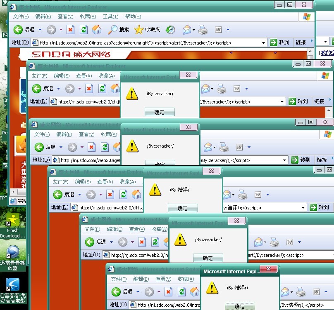334x310 pixels.
Task: Open address bar dropdown in cfkjh window
Action: point(282,102)
